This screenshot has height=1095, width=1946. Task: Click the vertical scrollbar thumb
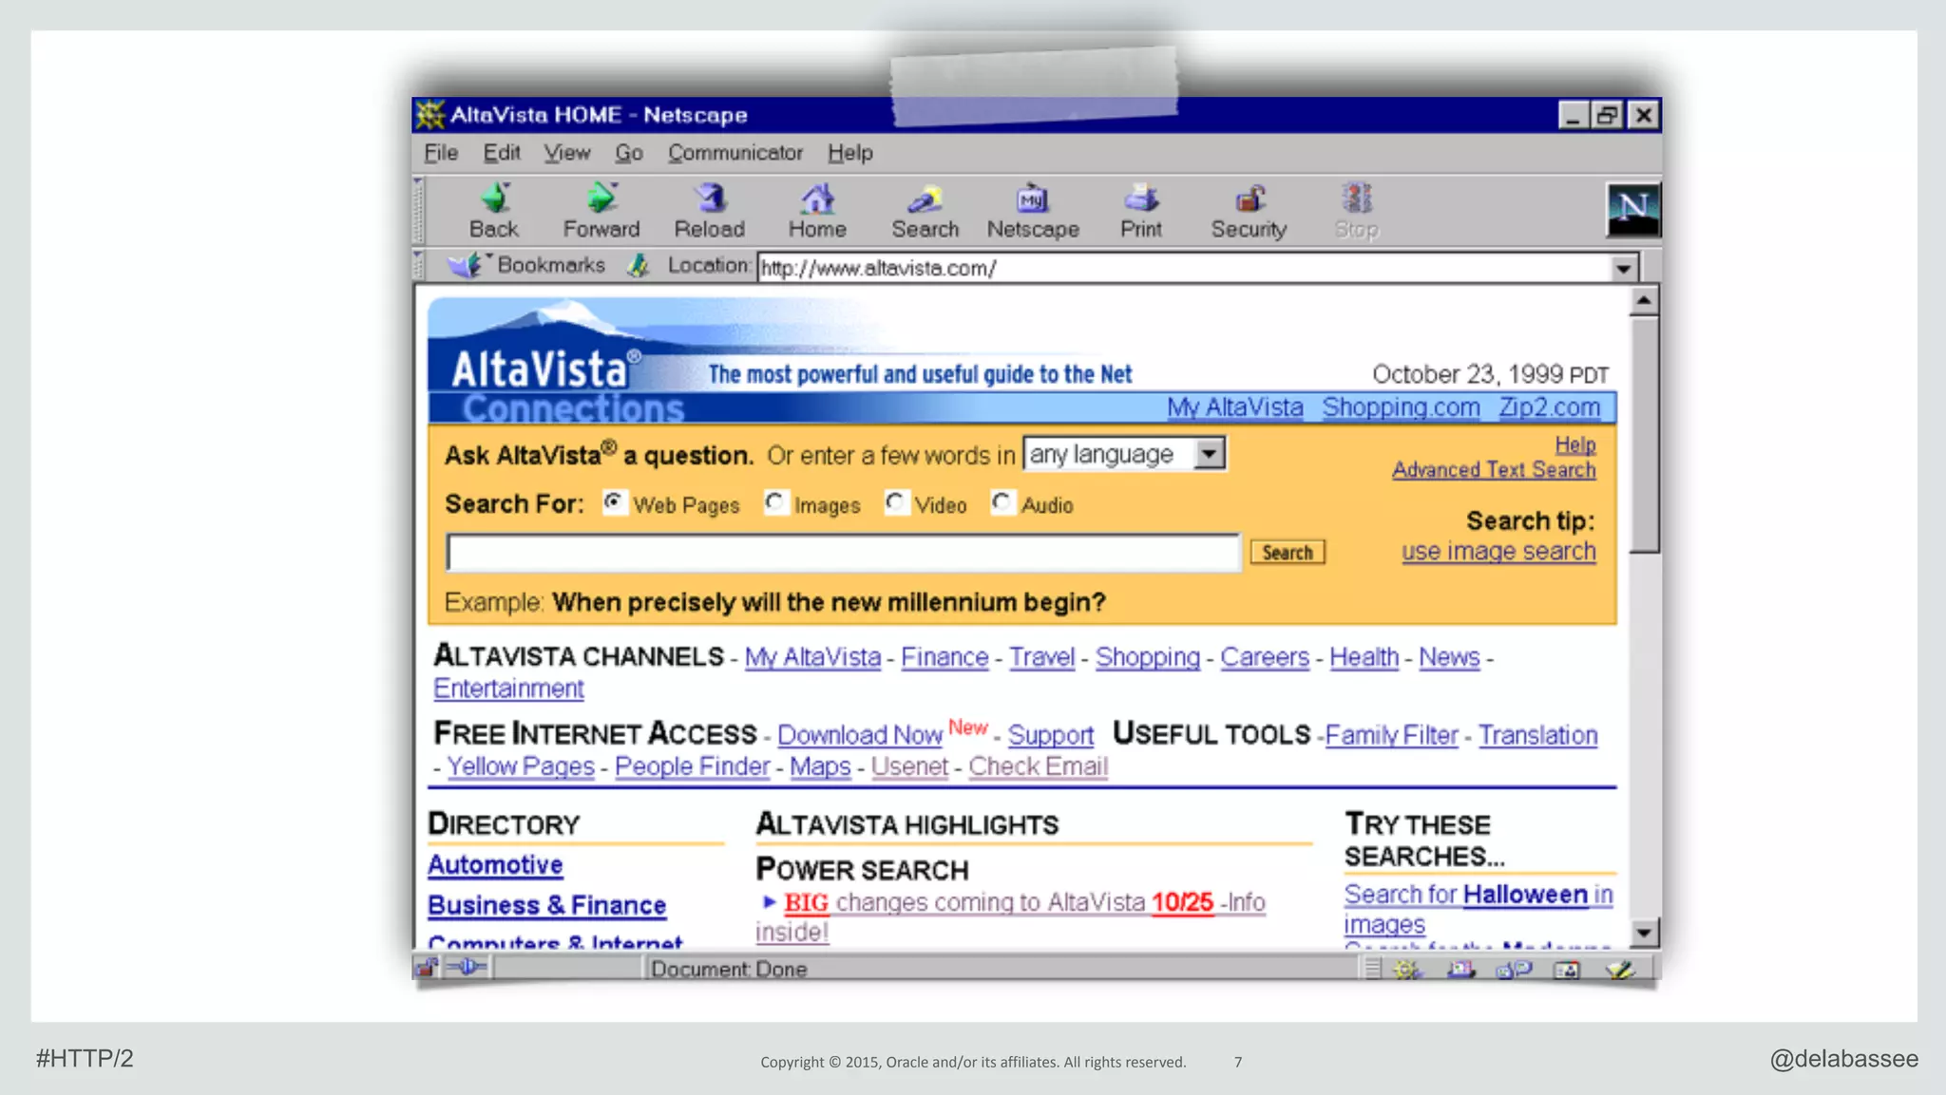[1644, 435]
